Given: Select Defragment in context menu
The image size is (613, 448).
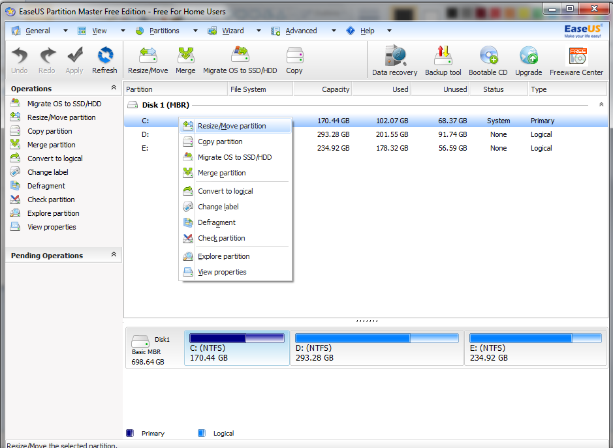Looking at the screenshot, I should point(236,222).
